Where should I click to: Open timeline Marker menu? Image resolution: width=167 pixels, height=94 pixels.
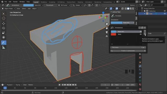tap(31, 85)
